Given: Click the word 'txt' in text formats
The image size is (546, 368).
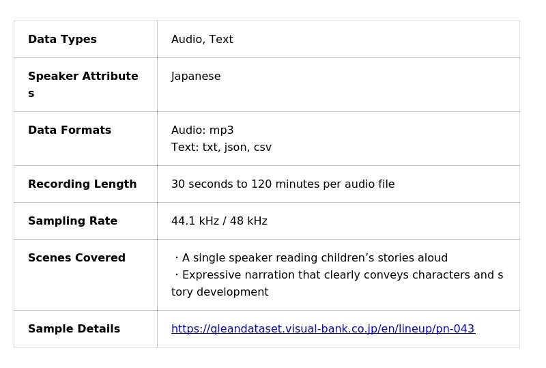Looking at the screenshot, I should [x=211, y=147].
